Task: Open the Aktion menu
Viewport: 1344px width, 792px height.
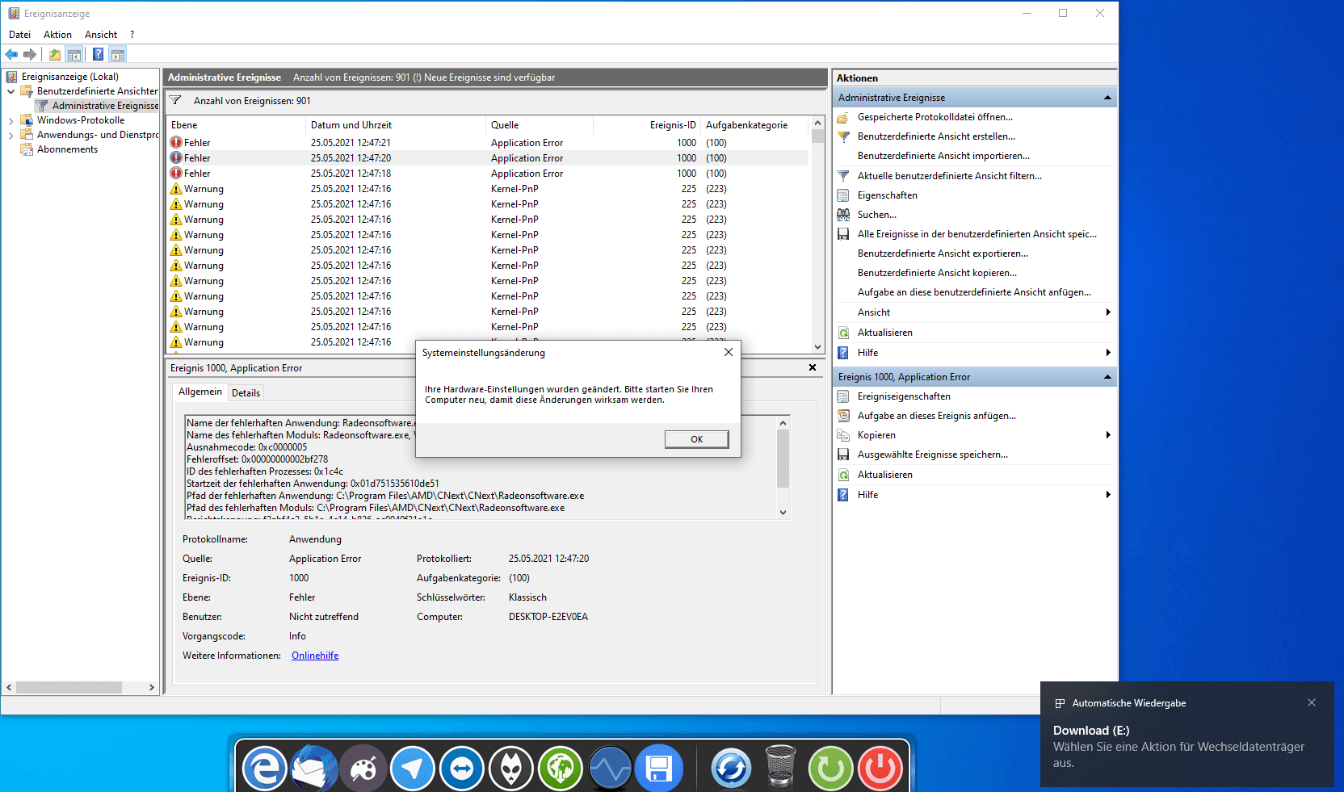Action: click(x=57, y=35)
